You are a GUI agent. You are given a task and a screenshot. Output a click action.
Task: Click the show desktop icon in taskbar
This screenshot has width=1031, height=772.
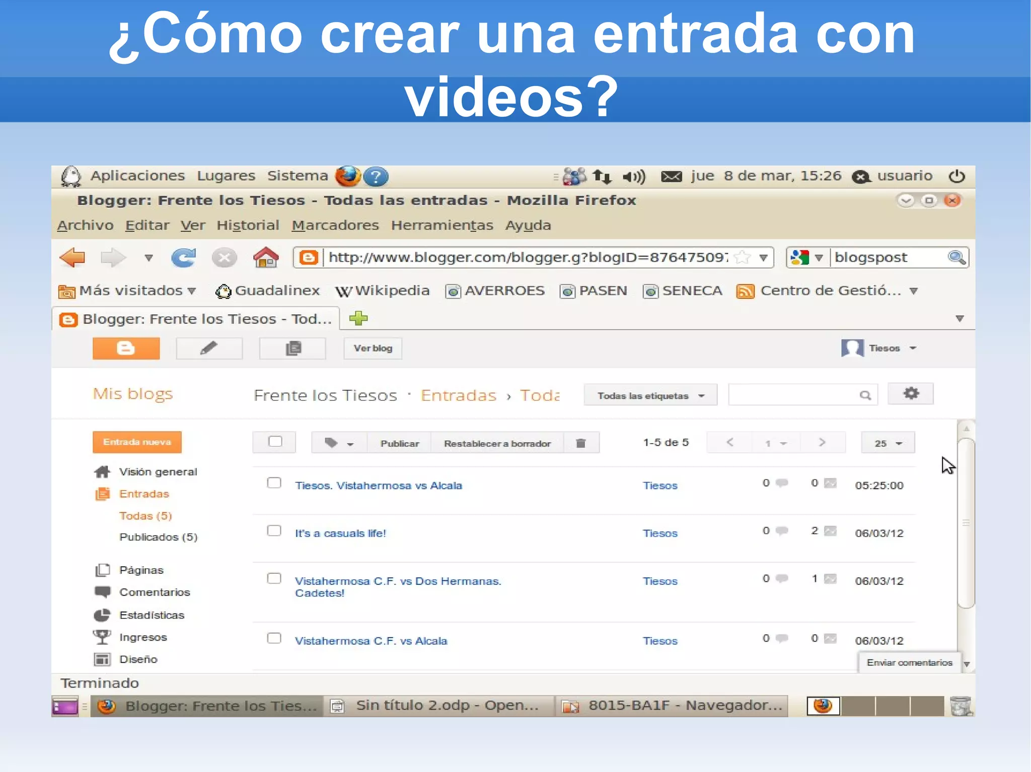(x=65, y=707)
